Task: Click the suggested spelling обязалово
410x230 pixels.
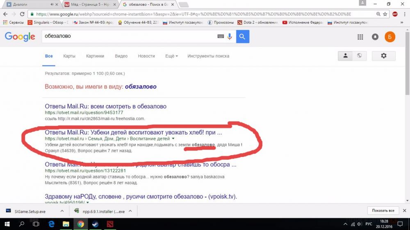Action: pyautogui.click(x=141, y=87)
